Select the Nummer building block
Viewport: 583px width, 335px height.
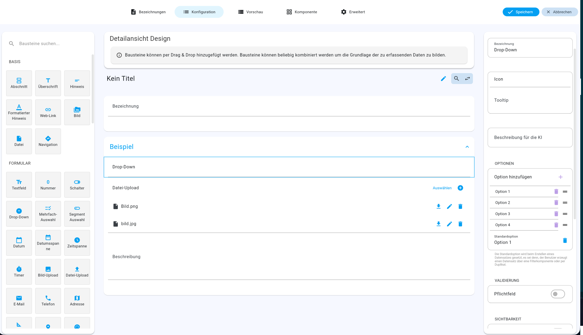tap(48, 185)
